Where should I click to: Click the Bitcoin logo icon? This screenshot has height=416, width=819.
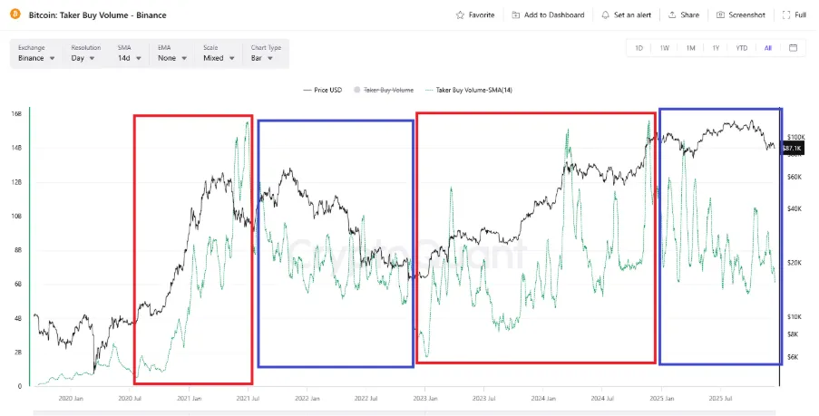pos(13,15)
